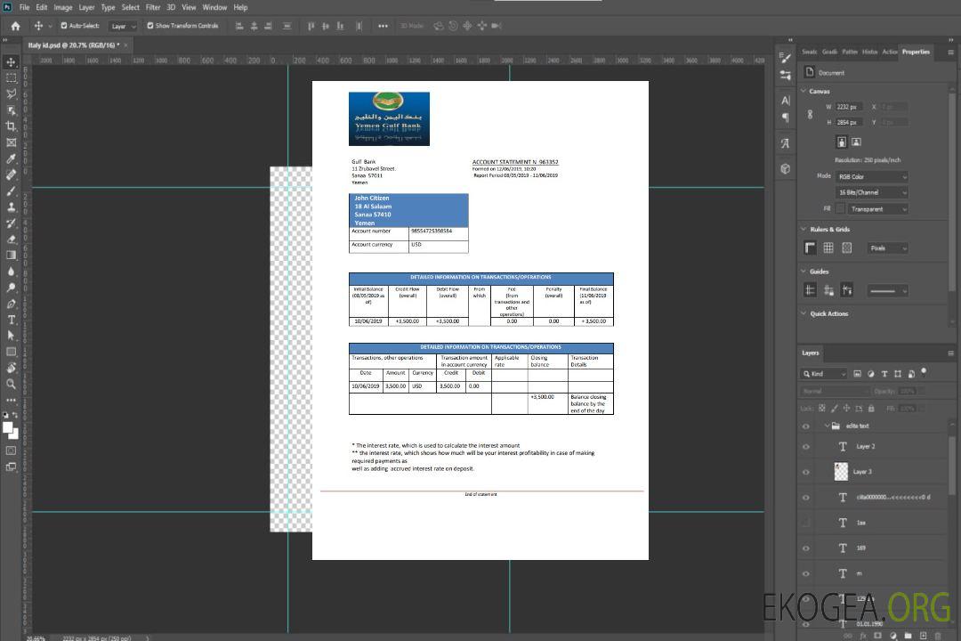Click the foreground color swatch
Image resolution: width=961 pixels, height=641 pixels.
click(x=8, y=427)
